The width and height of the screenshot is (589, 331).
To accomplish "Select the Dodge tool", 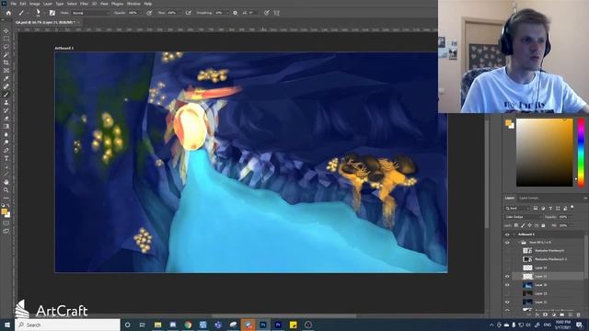I will [x=6, y=143].
